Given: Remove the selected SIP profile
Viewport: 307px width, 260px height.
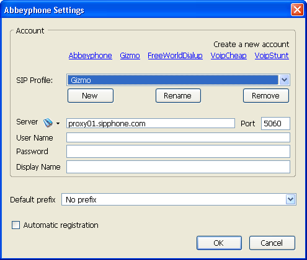Looking at the screenshot, I should coord(266,95).
